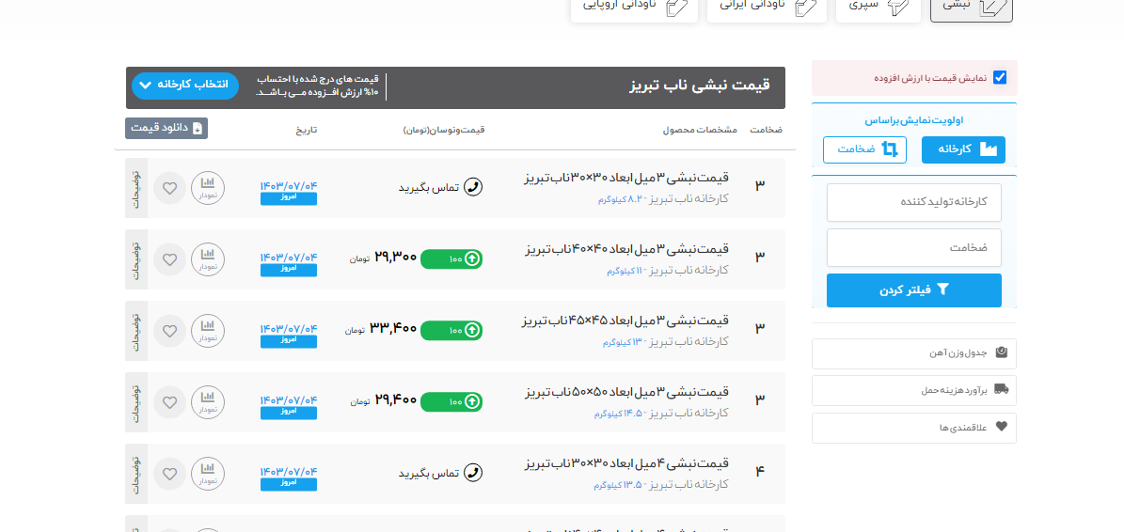This screenshot has height=532, width=1124.
Task: Favorite the 4mm 30×30 angle row
Action: click(169, 473)
